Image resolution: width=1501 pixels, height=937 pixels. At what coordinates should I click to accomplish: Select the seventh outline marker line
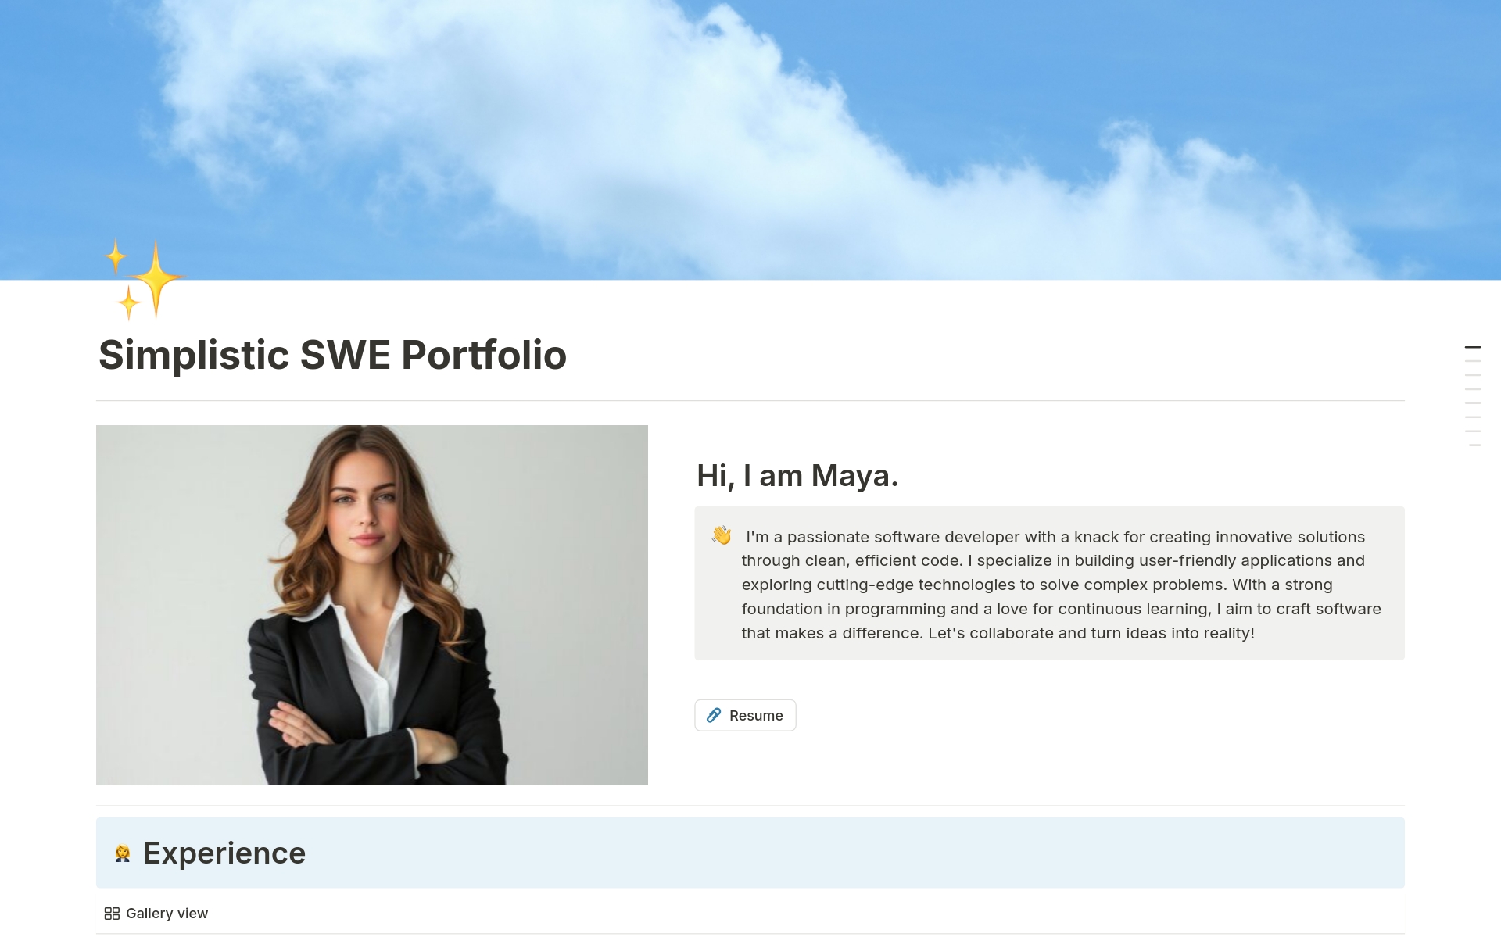[x=1473, y=431]
